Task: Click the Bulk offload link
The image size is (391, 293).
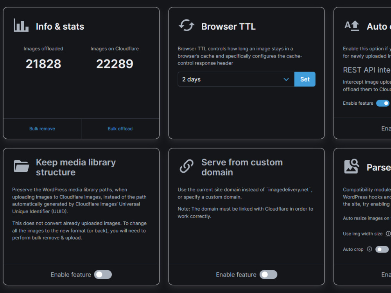Action: click(120, 129)
